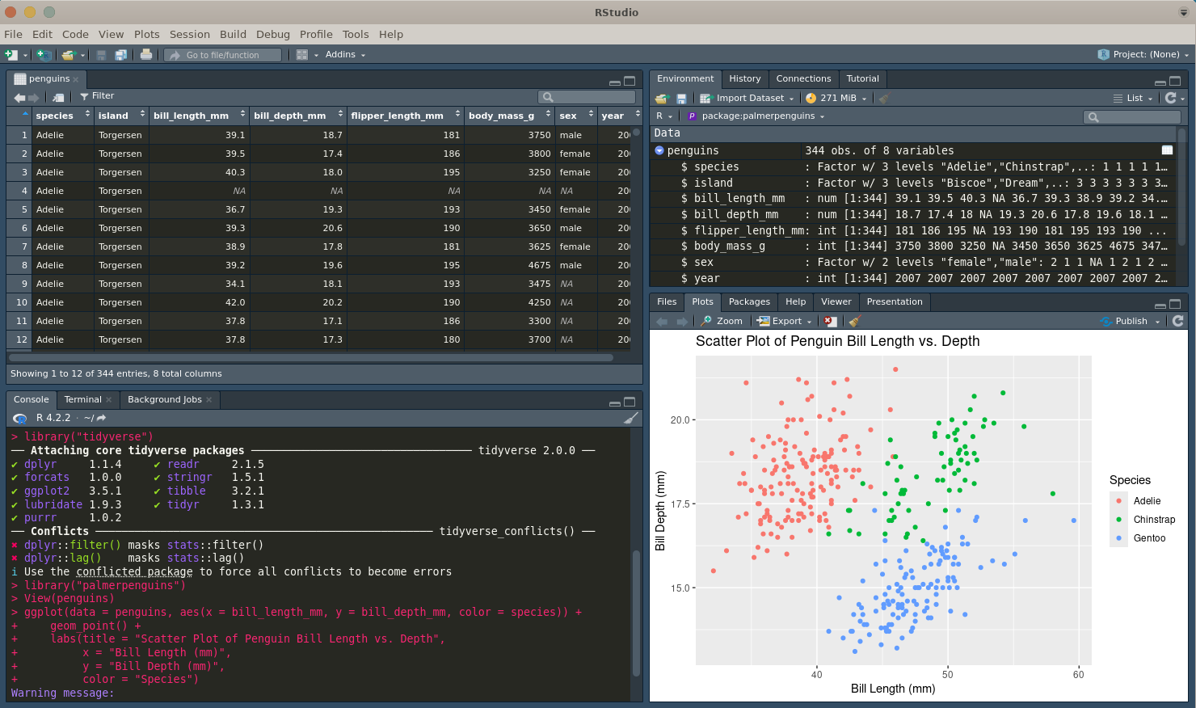Click the Load workspace folder icon in Environment
1196x708 pixels.
point(662,99)
